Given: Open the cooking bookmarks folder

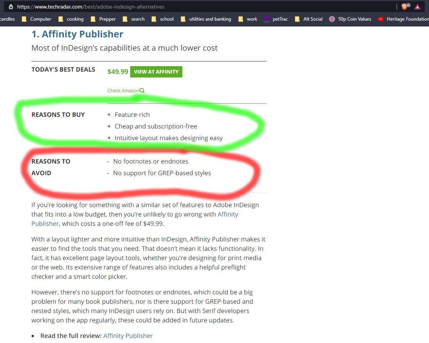Looking at the screenshot, I should pos(71,19).
